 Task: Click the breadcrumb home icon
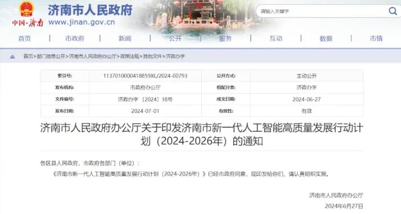pyautogui.click(x=13, y=56)
